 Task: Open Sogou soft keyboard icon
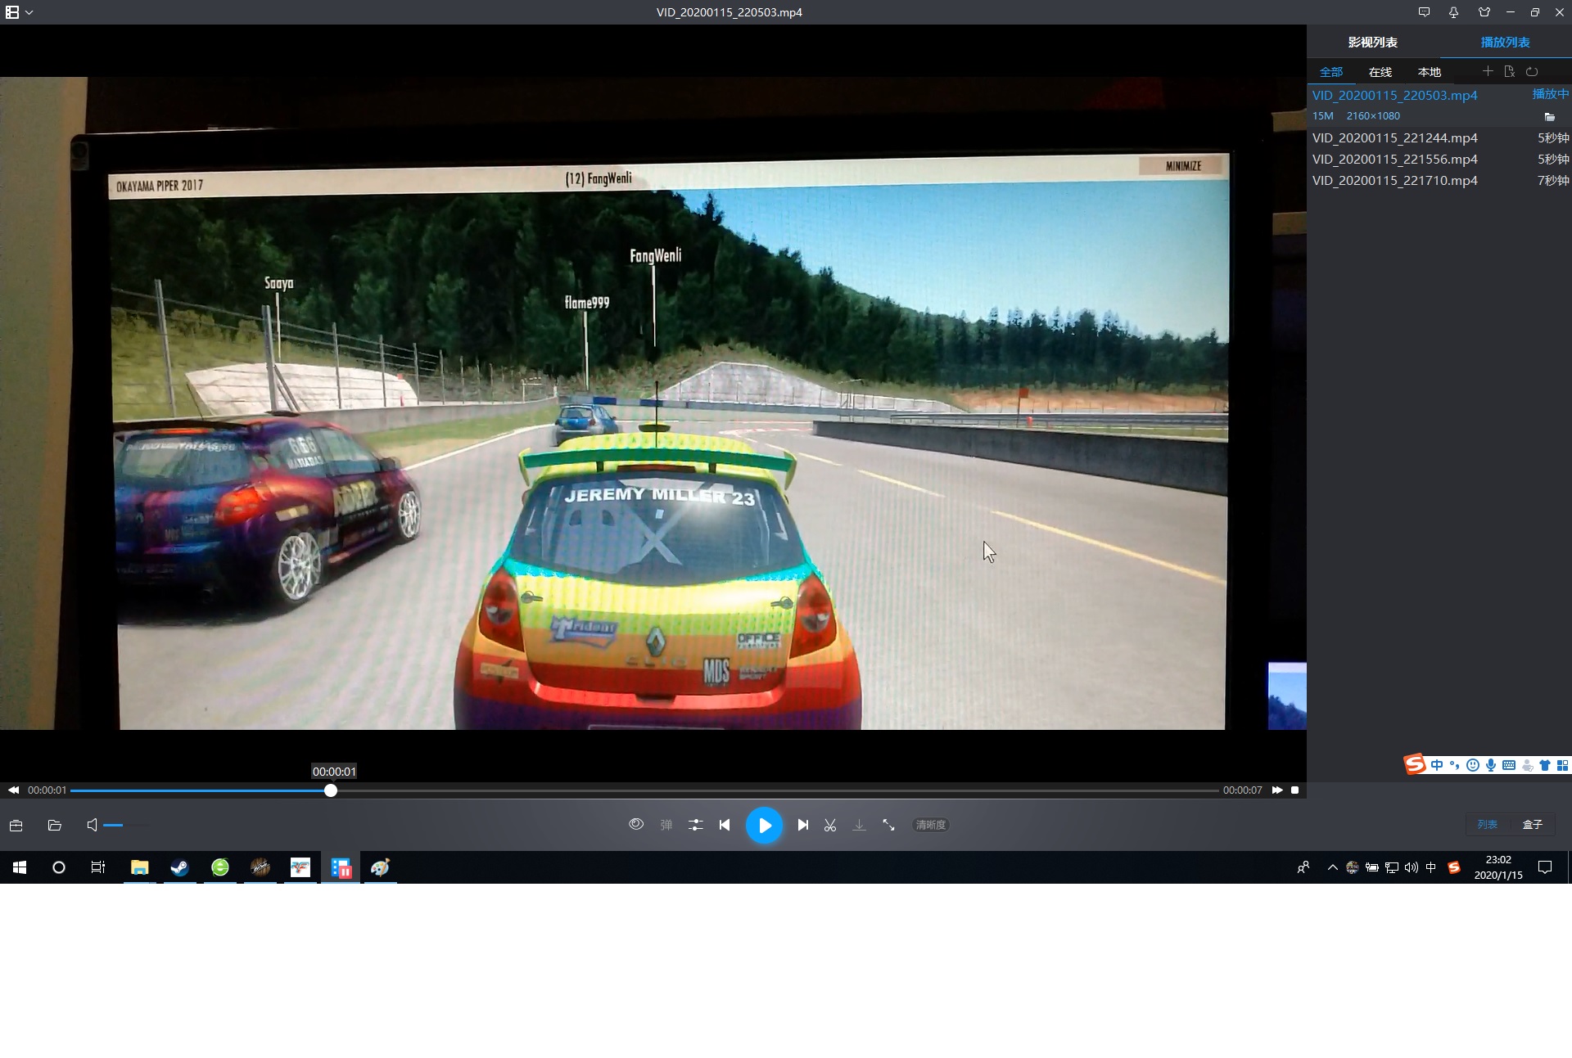[x=1508, y=765]
